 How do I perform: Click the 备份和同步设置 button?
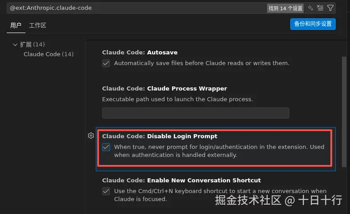[x=313, y=24]
